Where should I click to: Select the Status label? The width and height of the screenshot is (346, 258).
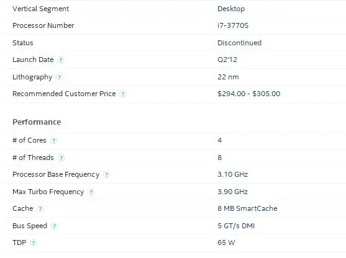[23, 43]
